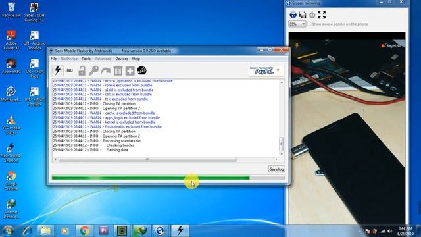Viewport: 421px width, 237px height.
Task: Open the No Device menu
Action: click(x=68, y=59)
